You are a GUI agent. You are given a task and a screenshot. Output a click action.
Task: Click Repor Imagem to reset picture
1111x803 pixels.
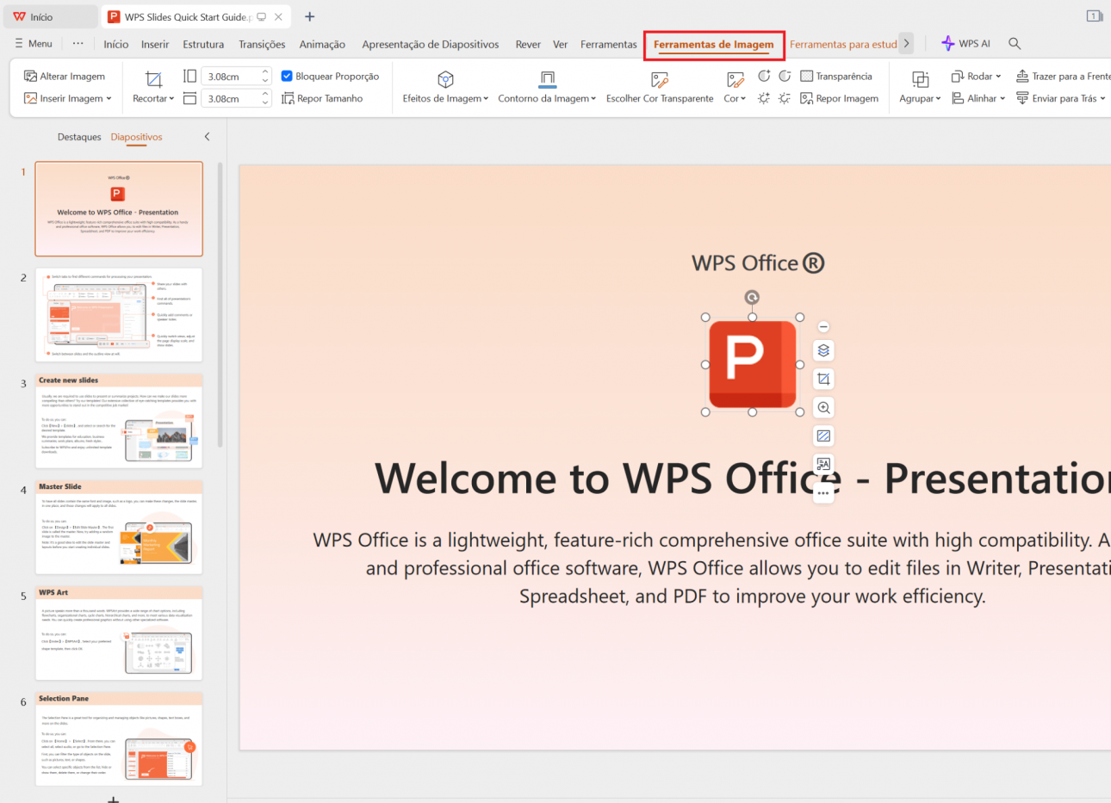pyautogui.click(x=840, y=98)
